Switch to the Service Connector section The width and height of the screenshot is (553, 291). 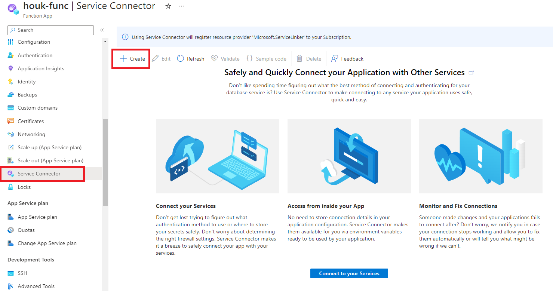(39, 174)
